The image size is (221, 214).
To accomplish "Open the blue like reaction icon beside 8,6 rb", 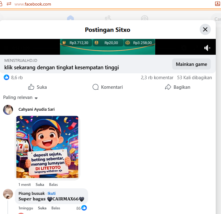I will click(x=6, y=77).
